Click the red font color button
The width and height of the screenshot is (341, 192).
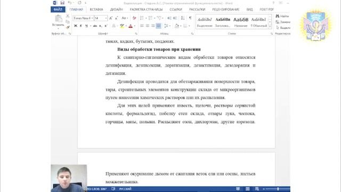point(131,26)
